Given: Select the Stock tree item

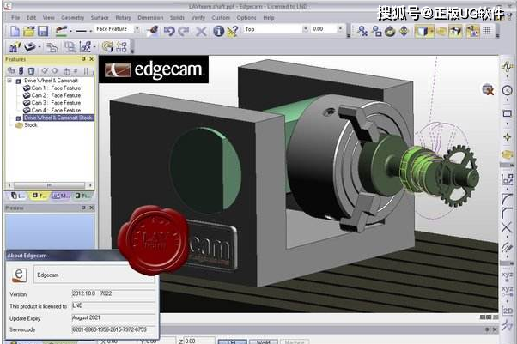Looking at the screenshot, I should tap(31, 125).
